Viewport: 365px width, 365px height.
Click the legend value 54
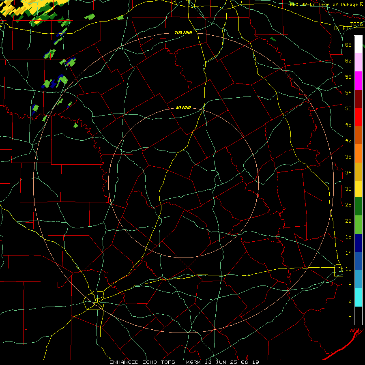[348, 92]
